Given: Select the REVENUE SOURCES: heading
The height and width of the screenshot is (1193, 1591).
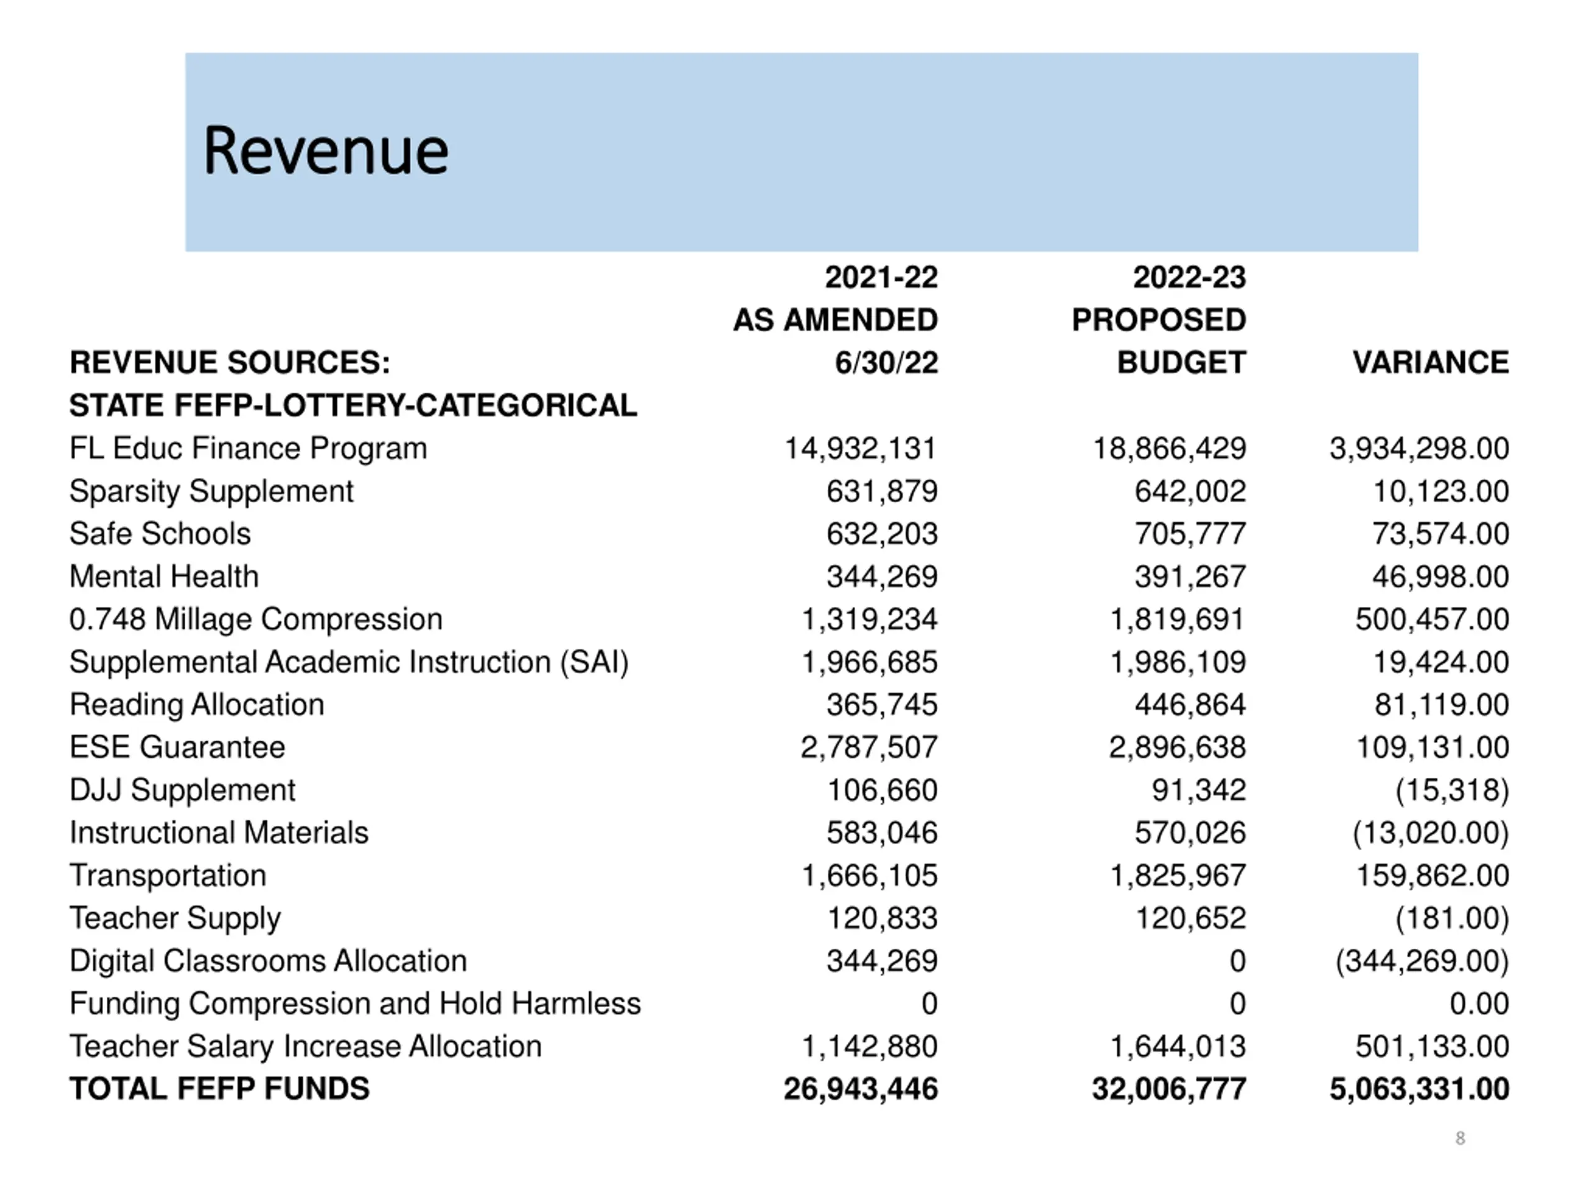Looking at the screenshot, I should (230, 362).
